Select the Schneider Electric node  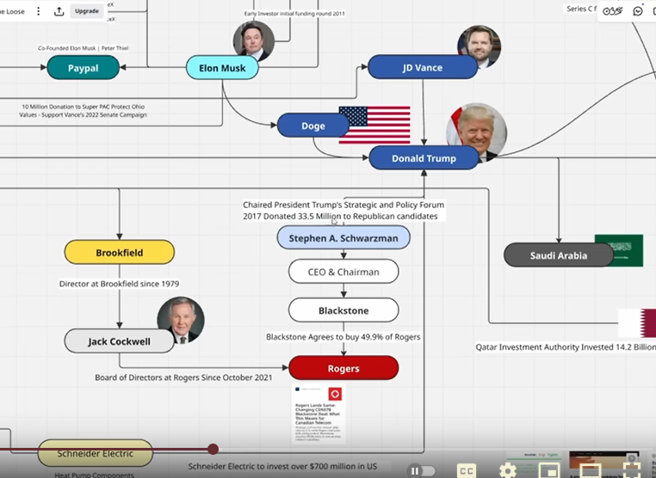tap(96, 453)
